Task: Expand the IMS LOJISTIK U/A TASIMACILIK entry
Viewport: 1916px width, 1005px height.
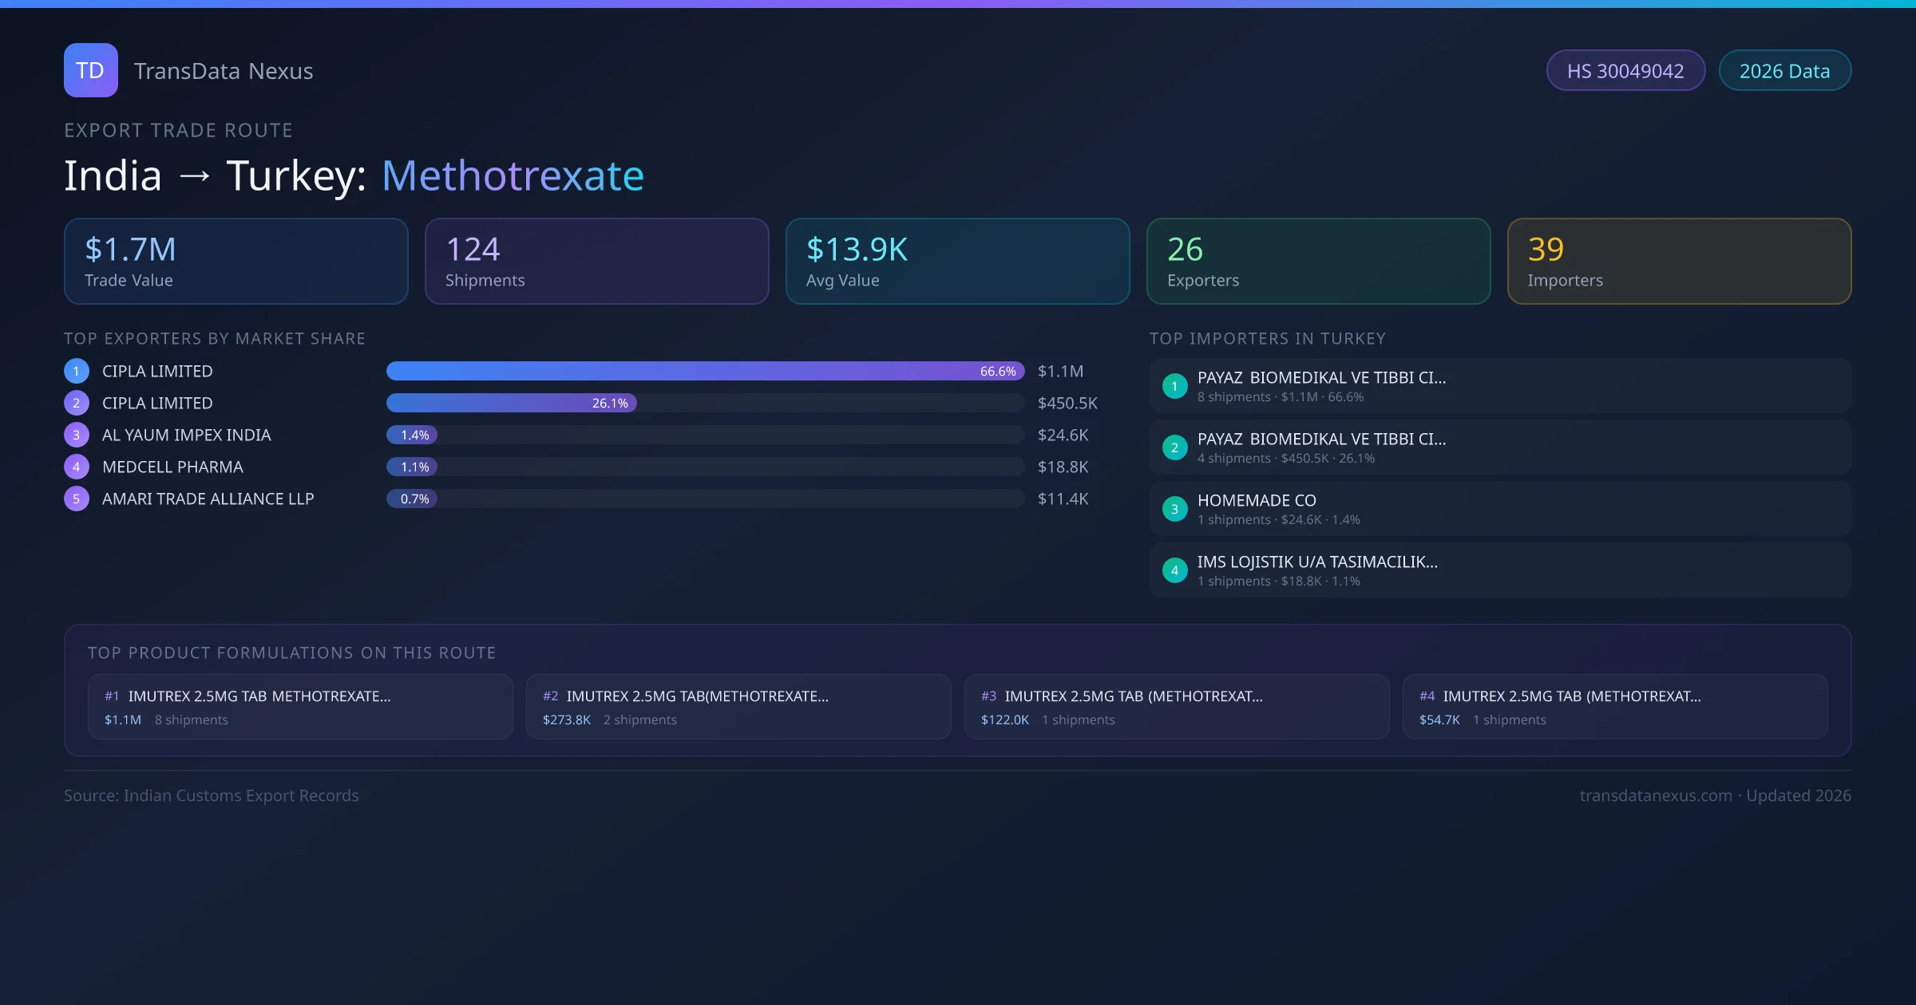Action: pyautogui.click(x=1317, y=562)
